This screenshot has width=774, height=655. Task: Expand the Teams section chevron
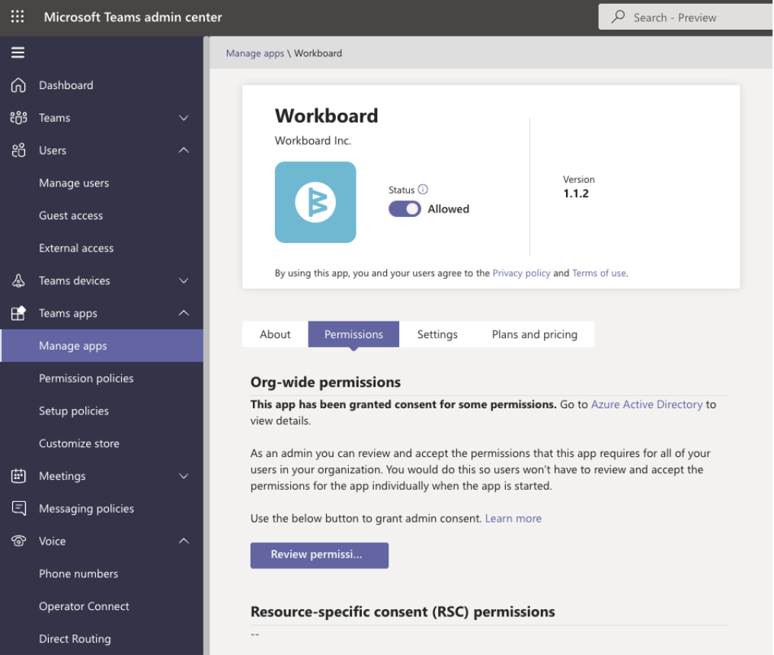tap(184, 118)
